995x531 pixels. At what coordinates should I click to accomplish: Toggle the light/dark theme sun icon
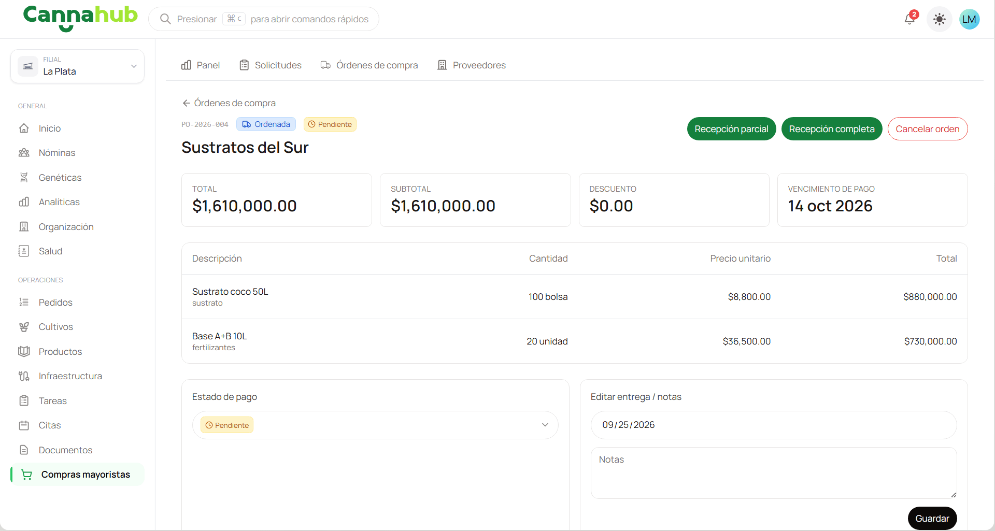939,19
